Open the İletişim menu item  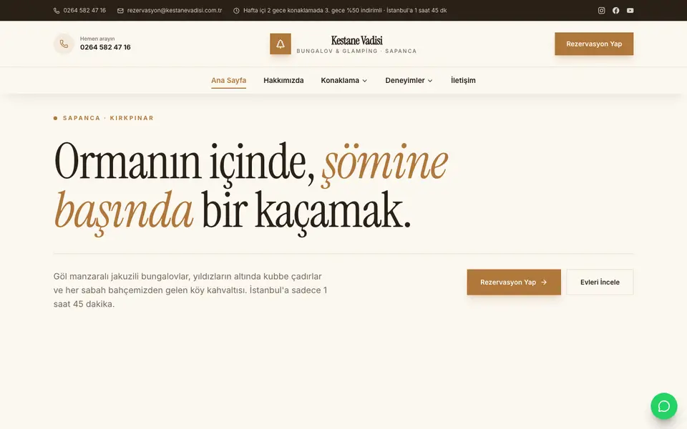coord(463,81)
